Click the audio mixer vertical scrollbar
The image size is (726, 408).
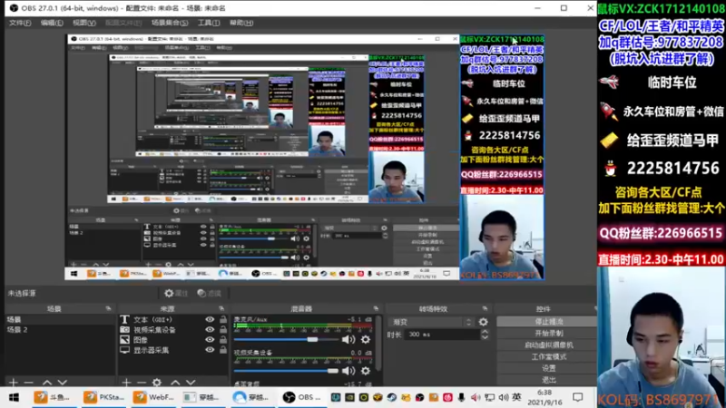(378, 345)
